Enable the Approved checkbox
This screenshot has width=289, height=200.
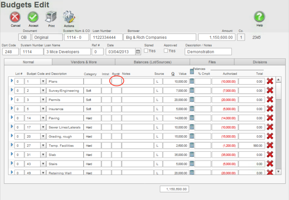166,51
